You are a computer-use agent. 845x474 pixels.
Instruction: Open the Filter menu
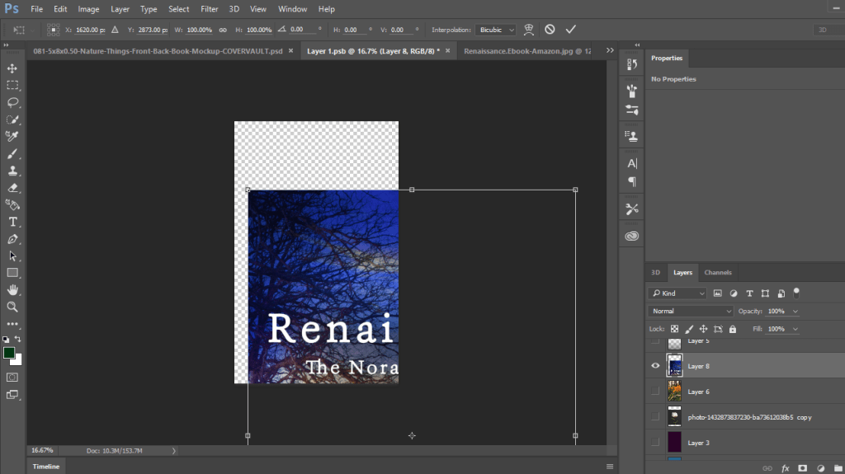click(210, 9)
